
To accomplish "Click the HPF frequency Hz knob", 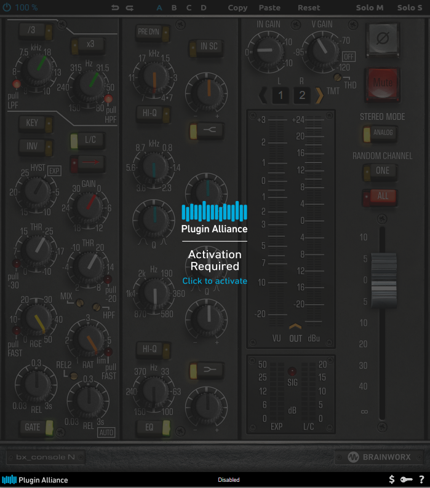I will pos(90,85).
